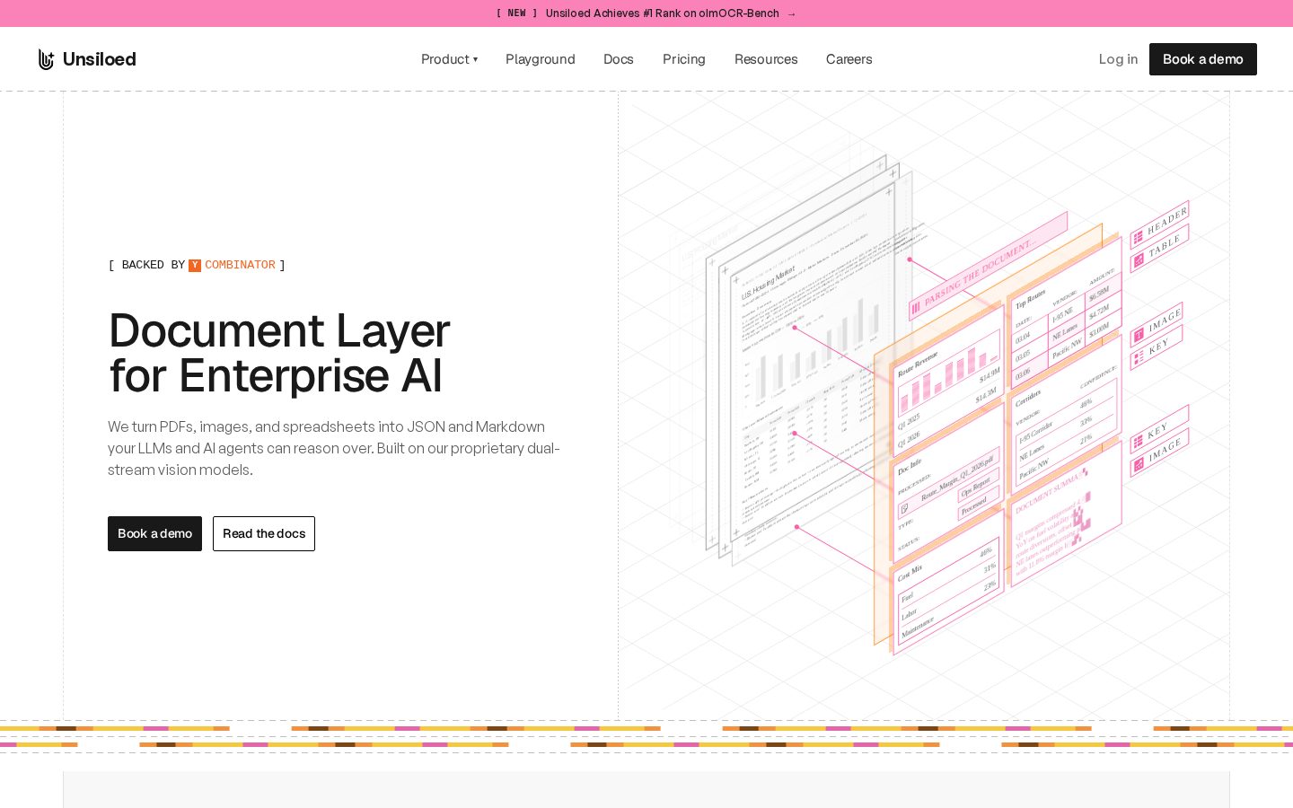This screenshot has height=808, width=1293.
Task: Click Book a demo in the header
Action: pos(1203,59)
